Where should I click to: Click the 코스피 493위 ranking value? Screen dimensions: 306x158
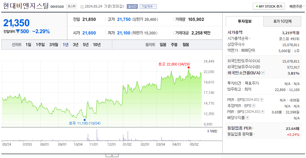coord(289,39)
